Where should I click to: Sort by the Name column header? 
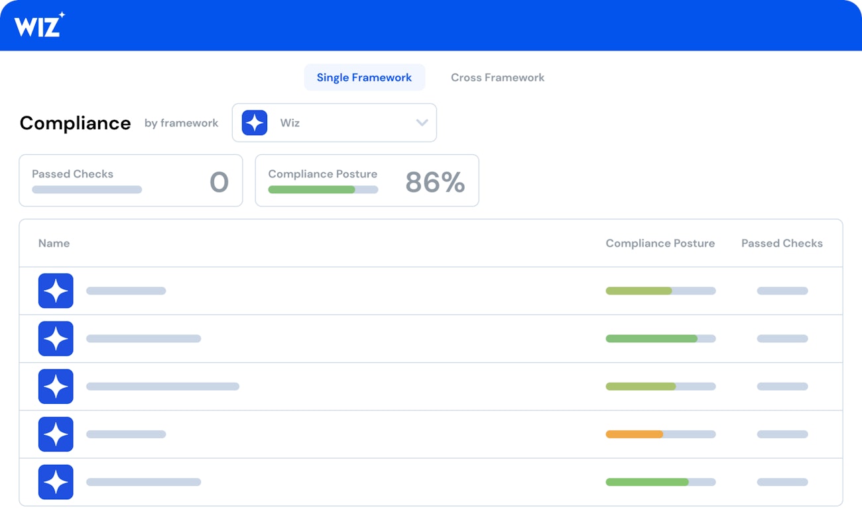click(x=54, y=243)
